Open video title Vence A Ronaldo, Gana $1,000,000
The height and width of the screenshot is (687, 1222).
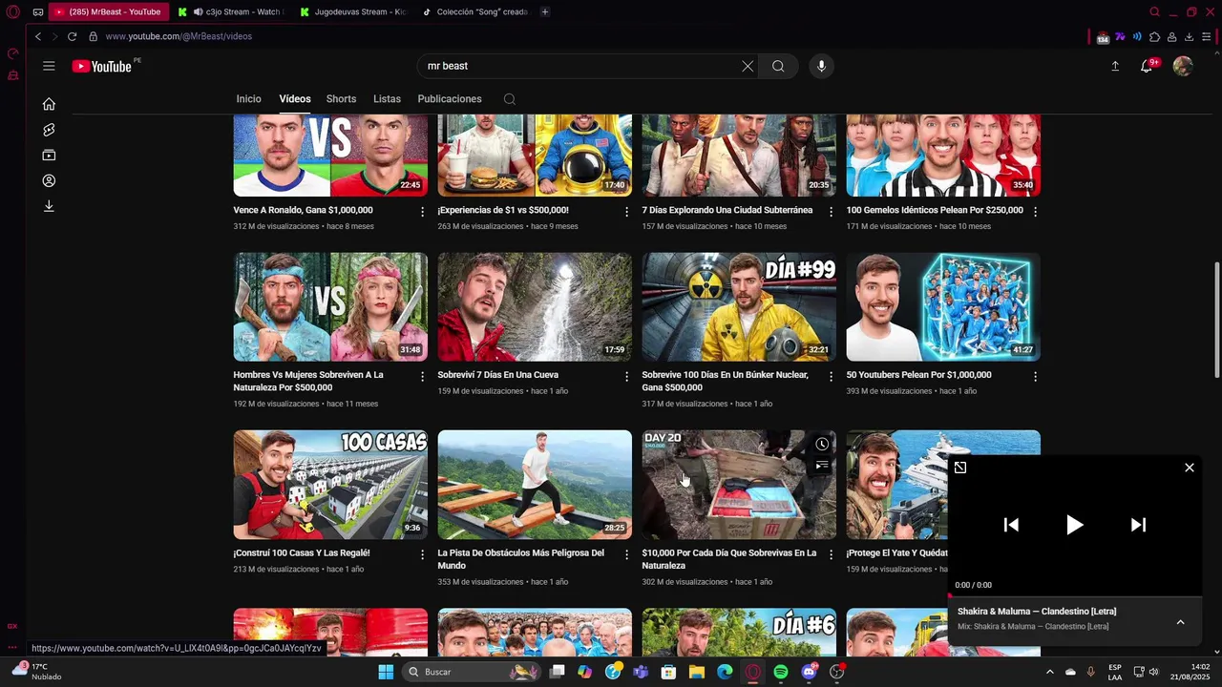pyautogui.click(x=303, y=210)
